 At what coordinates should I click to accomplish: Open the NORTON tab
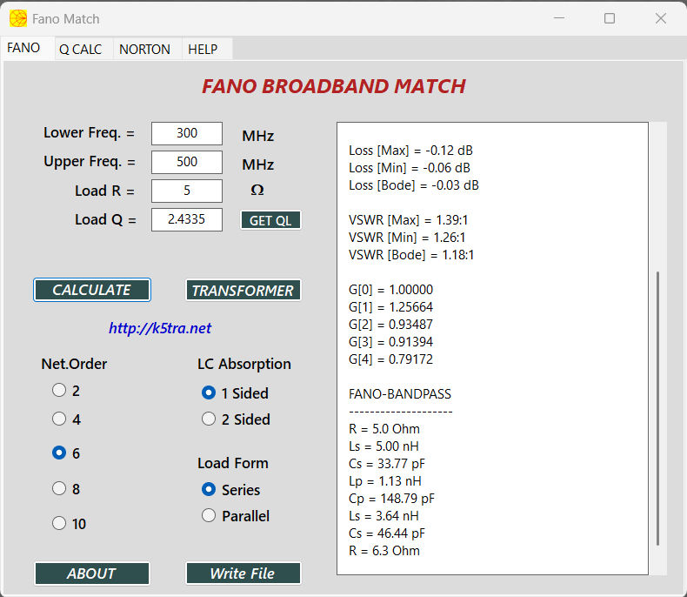click(x=144, y=49)
